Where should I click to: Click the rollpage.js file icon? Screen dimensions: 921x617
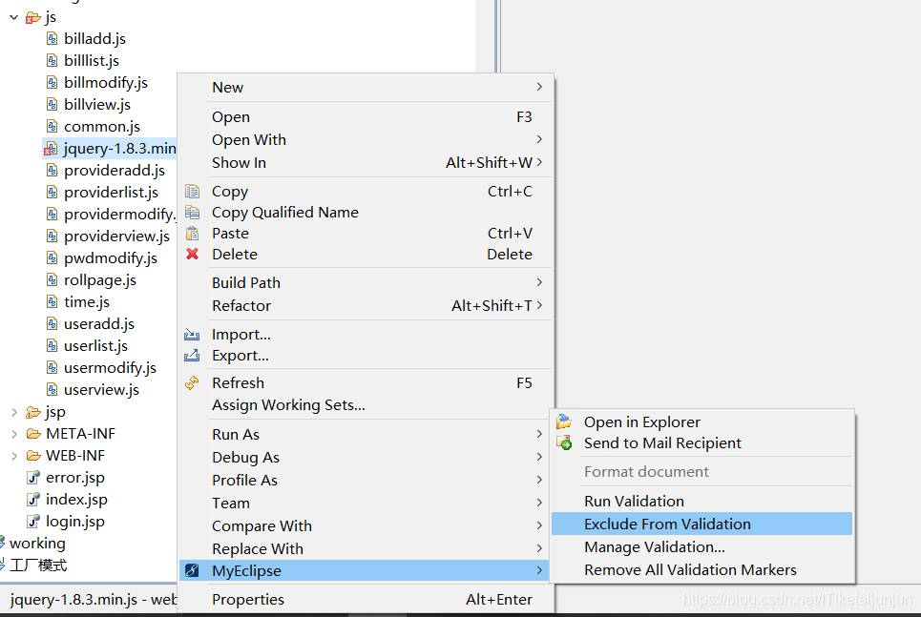point(52,280)
